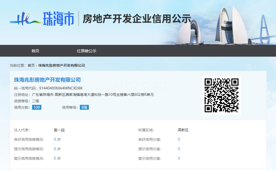The image size is (276, 171).
Task: Click the 信用等级 label
Action: pos(70,107)
